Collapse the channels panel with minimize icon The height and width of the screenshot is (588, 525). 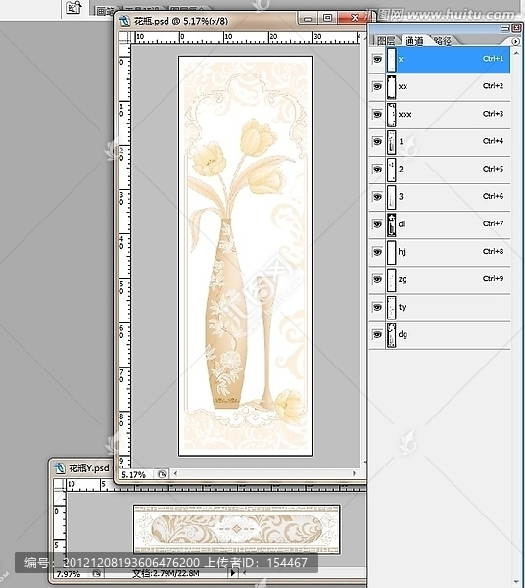(504, 28)
